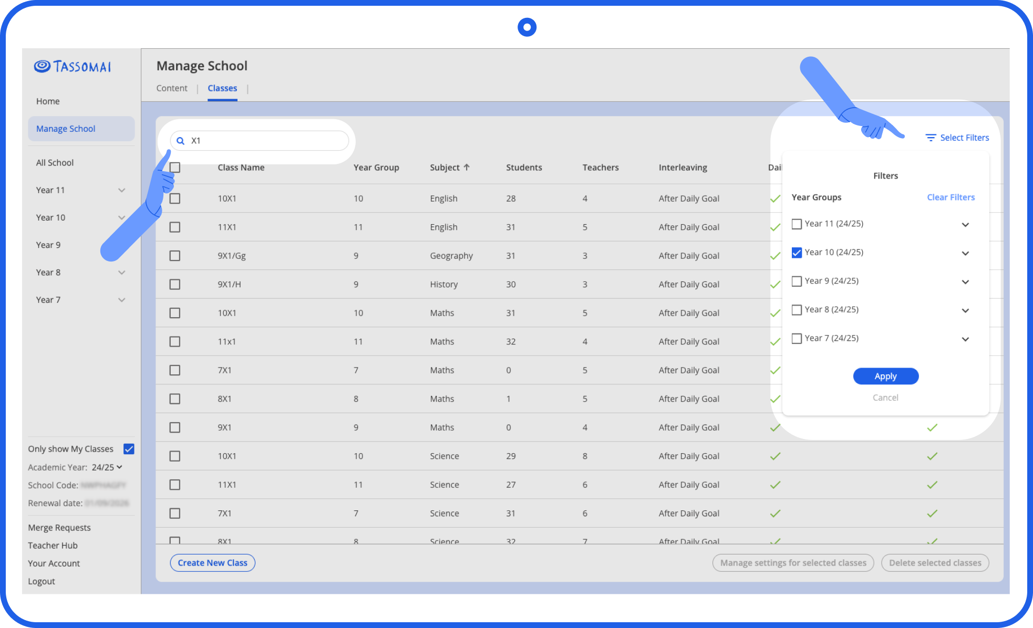Go to Home in sidebar
Screen dimensions: 1033x628
(48, 101)
